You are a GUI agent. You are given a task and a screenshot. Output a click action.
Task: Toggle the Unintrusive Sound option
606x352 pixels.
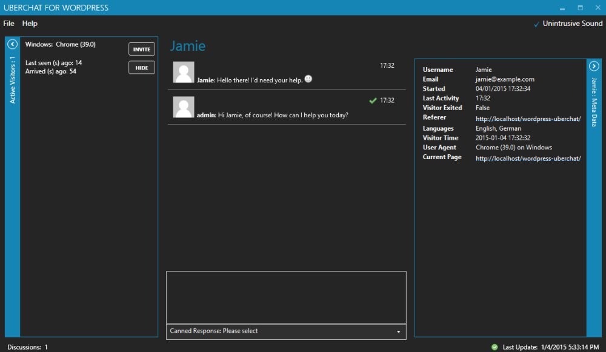(568, 24)
